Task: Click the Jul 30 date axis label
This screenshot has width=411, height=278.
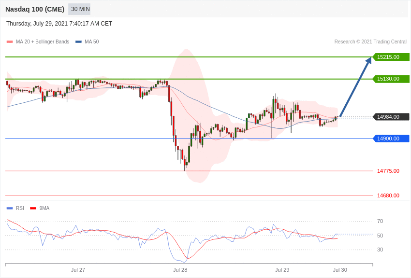Action: pyautogui.click(x=340, y=270)
